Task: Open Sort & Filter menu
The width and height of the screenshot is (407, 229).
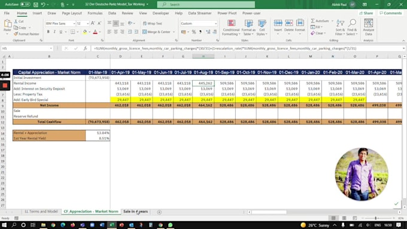Action: 340,28
